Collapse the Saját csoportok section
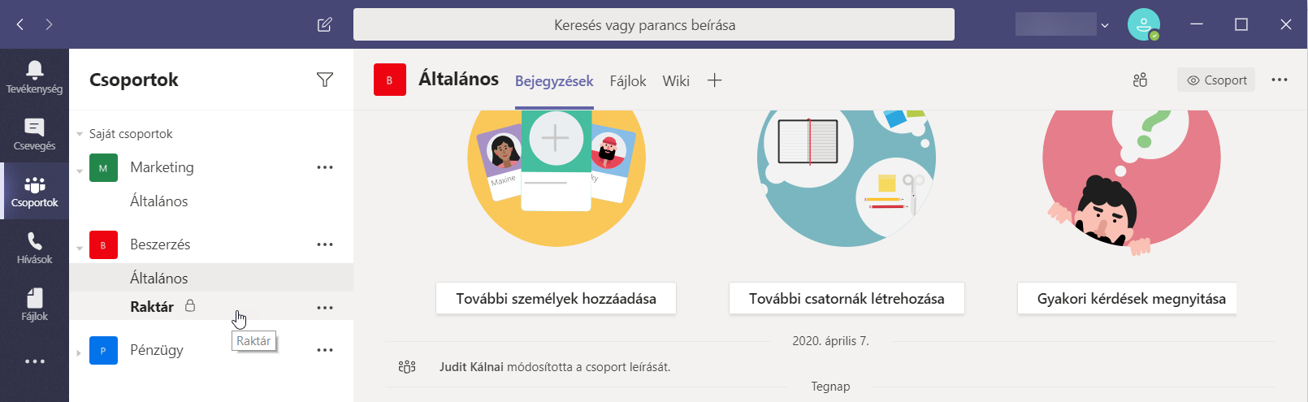 [x=80, y=134]
